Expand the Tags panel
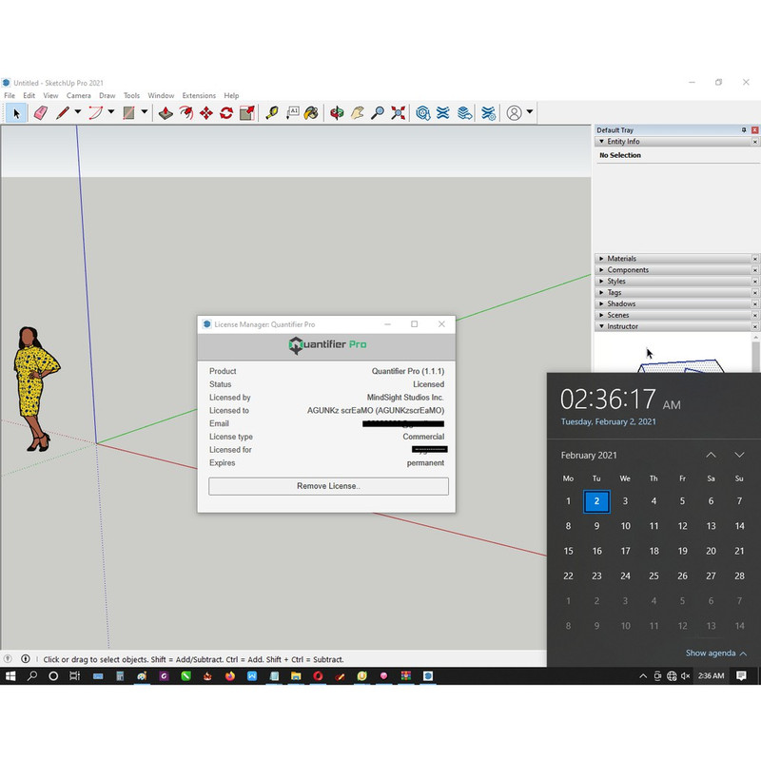The image size is (761, 761). coord(602,293)
